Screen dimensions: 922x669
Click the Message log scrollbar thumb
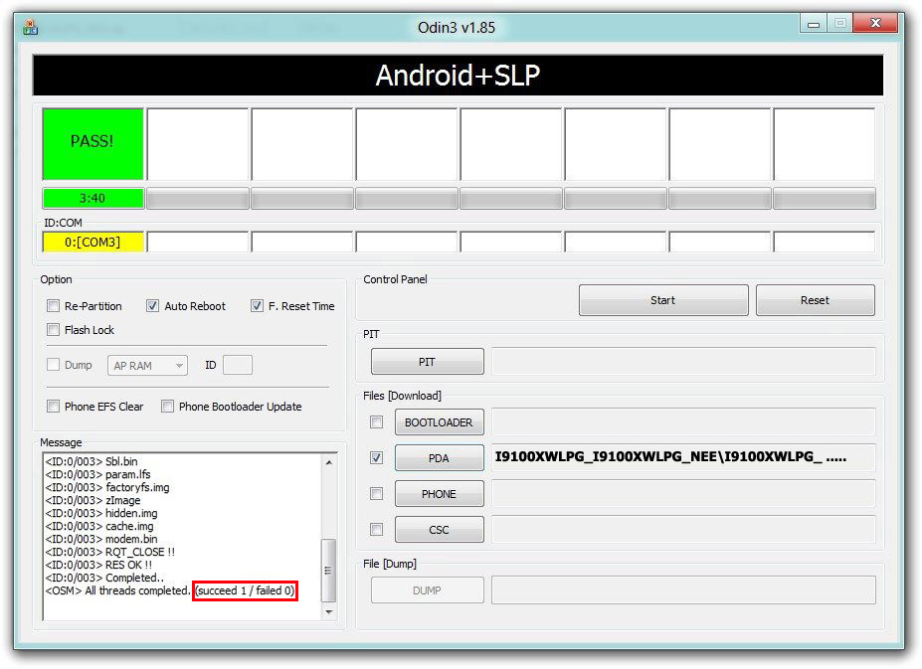[x=329, y=571]
